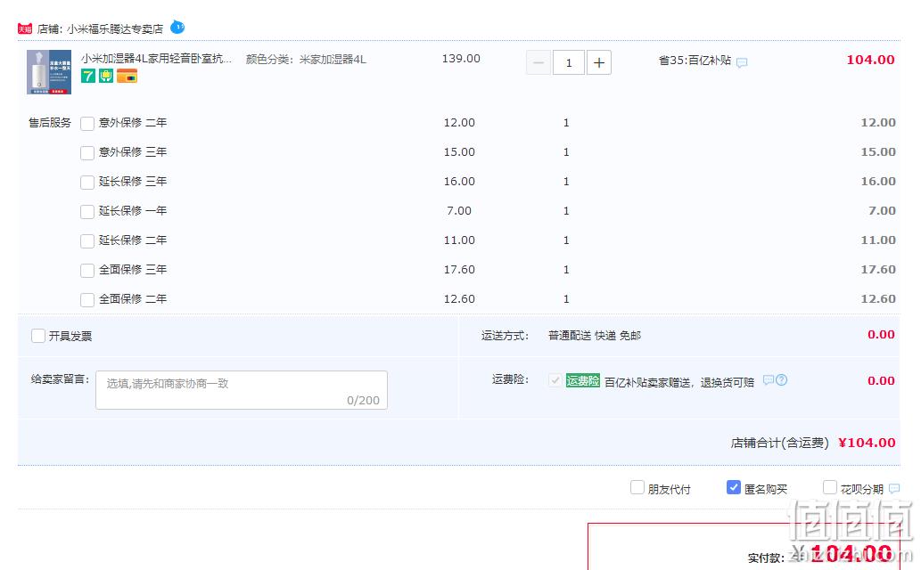The height and width of the screenshot is (570, 921).
Task: Click the 7-day return green badge
Action: [x=88, y=76]
